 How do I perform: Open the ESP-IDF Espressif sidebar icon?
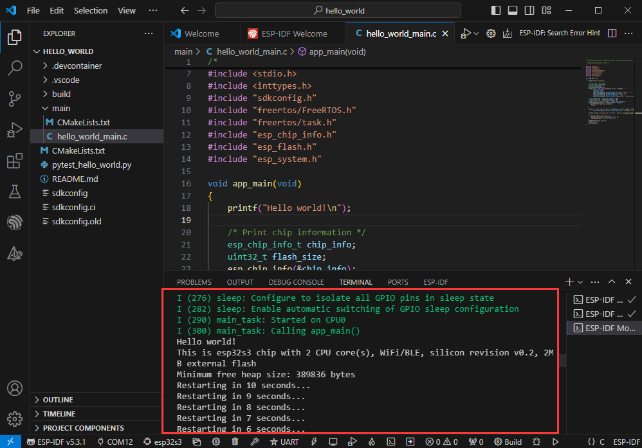[14, 222]
